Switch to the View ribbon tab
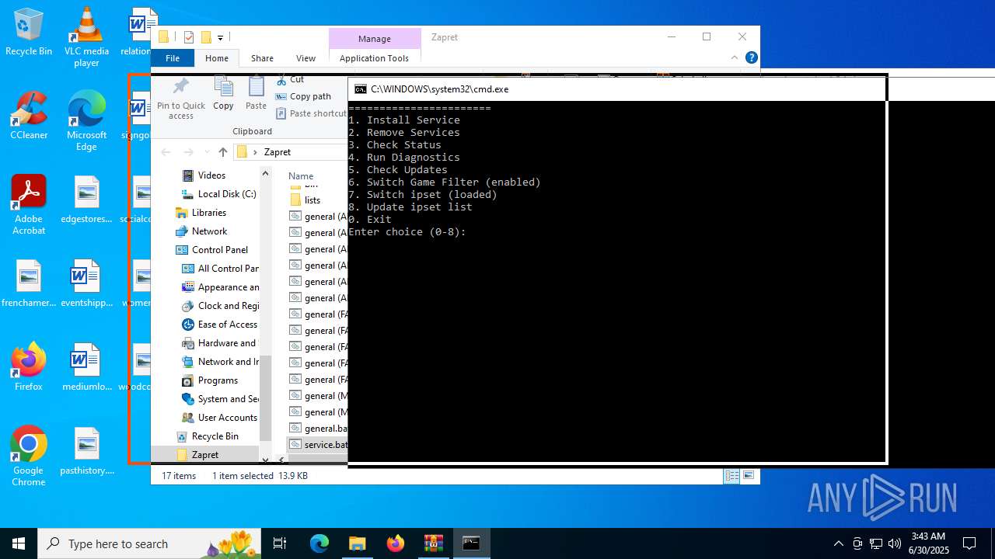Viewport: 995px width, 559px height. [x=306, y=58]
